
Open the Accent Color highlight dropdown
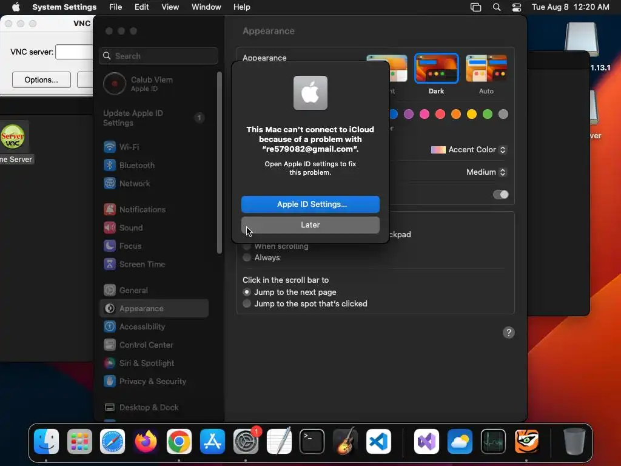(469, 150)
